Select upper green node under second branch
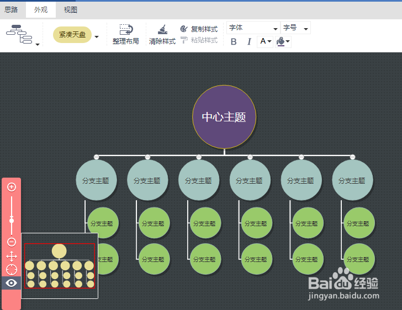This screenshot has width=402, height=310. pos(154,223)
